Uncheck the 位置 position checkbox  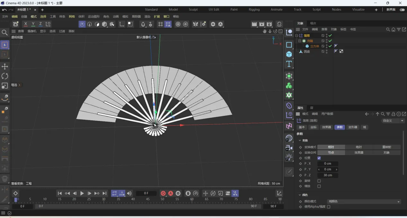click(x=319, y=158)
